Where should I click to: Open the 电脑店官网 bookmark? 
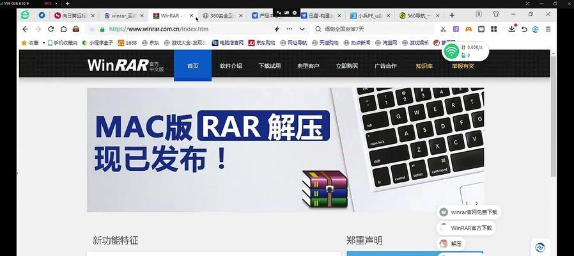click(x=228, y=43)
